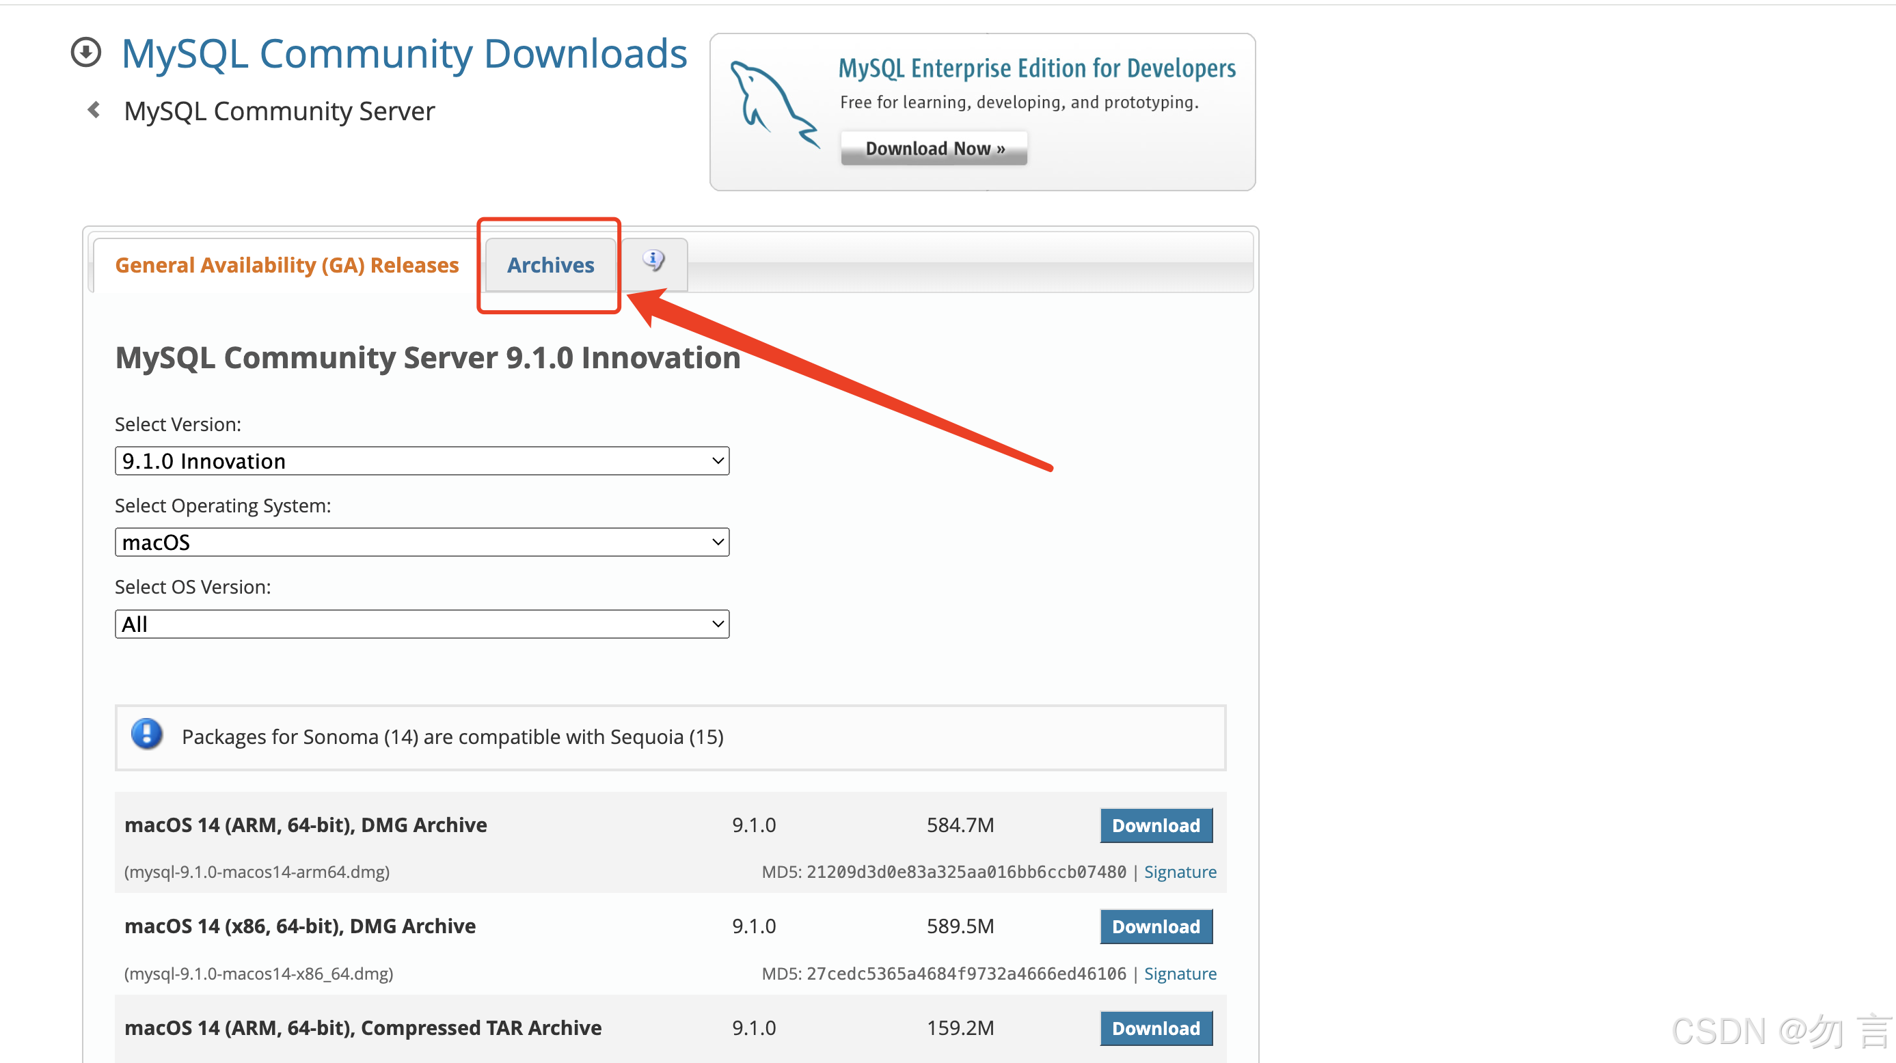1896x1063 pixels.
Task: Click the 584.7M file size
Action: tap(960, 825)
